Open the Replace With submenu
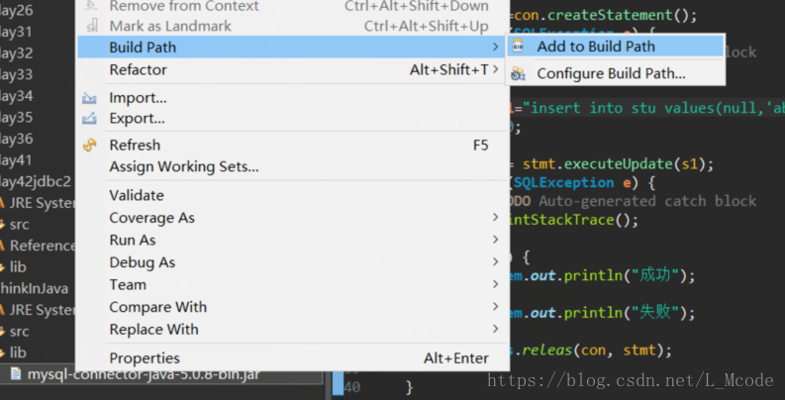785x400 pixels. coord(292,330)
